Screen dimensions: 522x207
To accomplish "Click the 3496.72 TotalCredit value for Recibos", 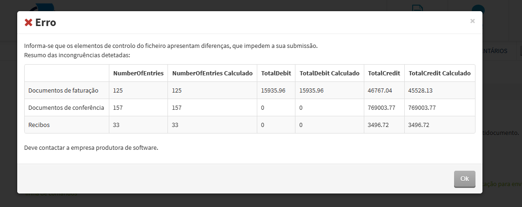I will [x=378, y=125].
